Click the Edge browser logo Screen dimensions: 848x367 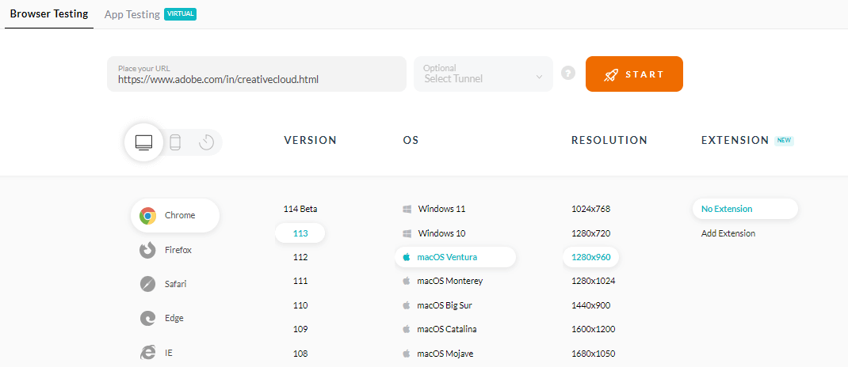tap(147, 319)
